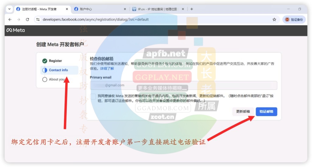Click the 验证邮箱 button
312x167 pixels.
[x=266, y=112]
